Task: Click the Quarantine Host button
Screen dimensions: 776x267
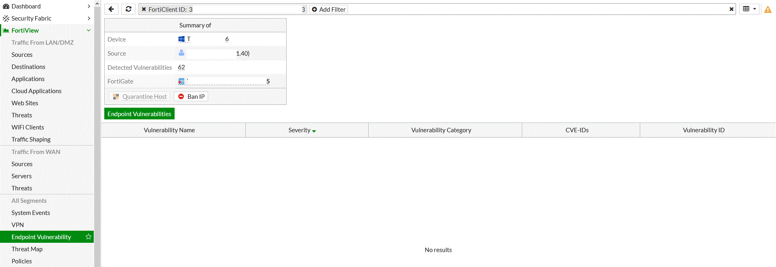Action: (x=139, y=96)
